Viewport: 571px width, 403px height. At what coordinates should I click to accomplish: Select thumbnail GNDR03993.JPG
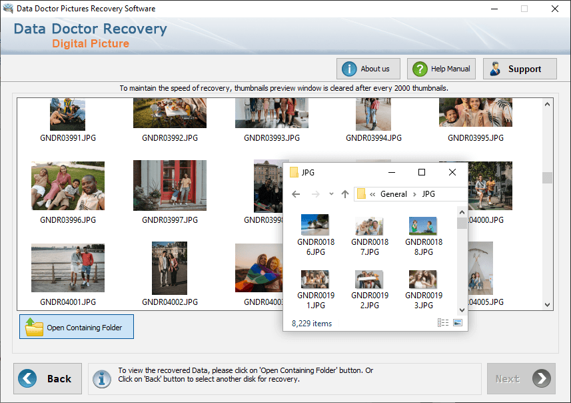[272, 113]
